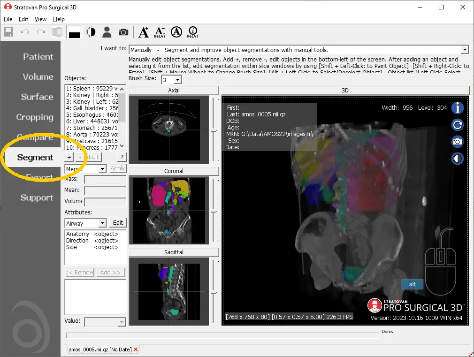This screenshot has width=474, height=357.
Task: Click the circled A annotation icon
Action: [176, 32]
